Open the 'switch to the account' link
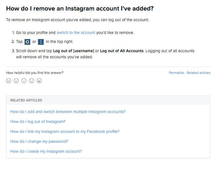 (76, 33)
